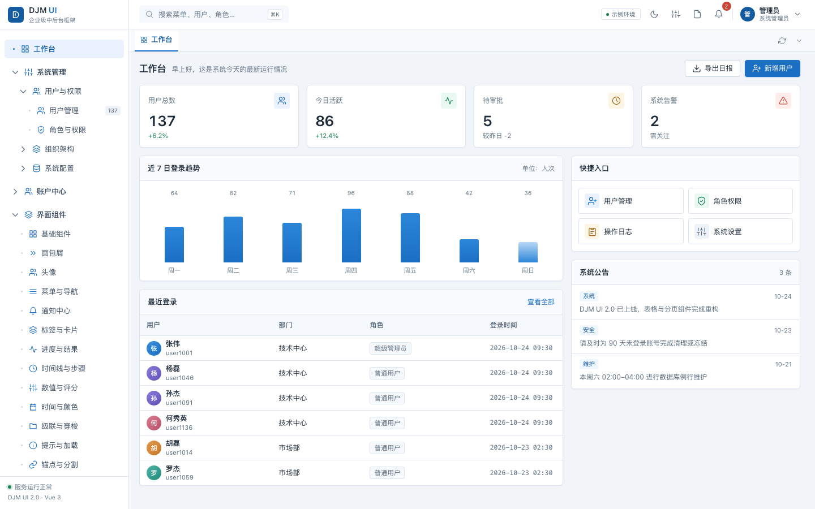Click the 角色权限 shield icon in quick entry

click(702, 201)
